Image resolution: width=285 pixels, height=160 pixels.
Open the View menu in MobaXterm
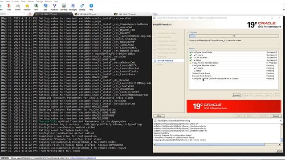(8, 1)
